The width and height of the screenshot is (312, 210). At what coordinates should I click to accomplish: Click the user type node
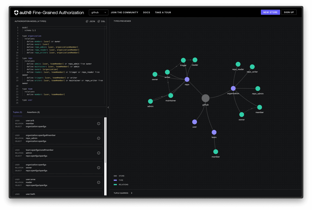pyautogui.click(x=194, y=122)
